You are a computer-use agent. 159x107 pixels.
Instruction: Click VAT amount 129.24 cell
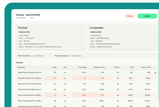pos(130,101)
